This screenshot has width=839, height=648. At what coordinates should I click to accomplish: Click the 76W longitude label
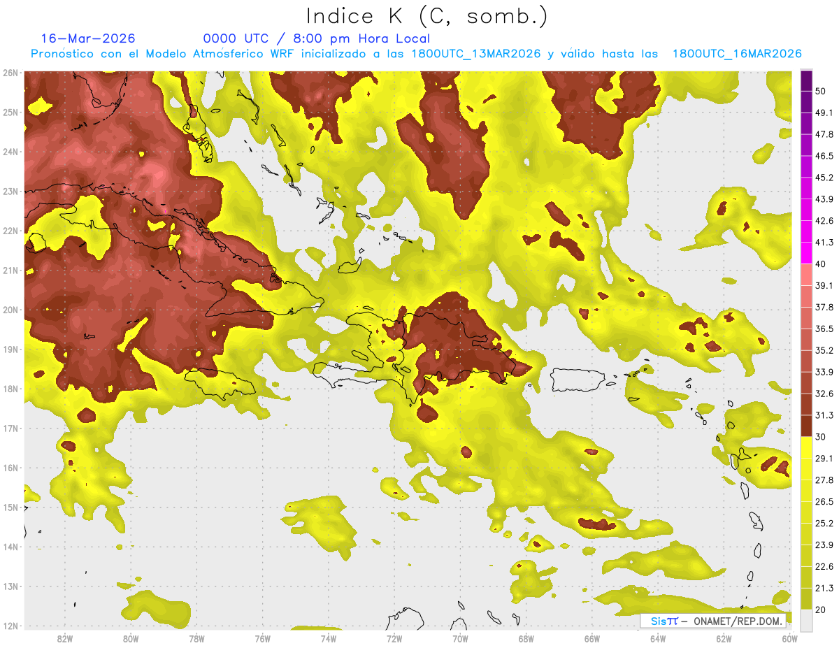(x=262, y=638)
